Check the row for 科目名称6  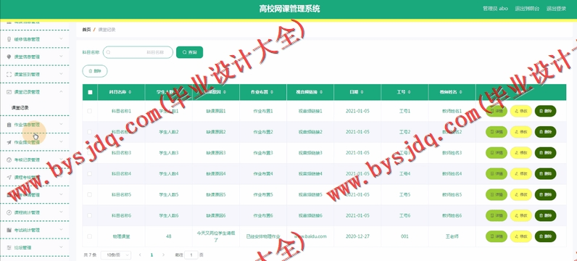[x=90, y=215]
